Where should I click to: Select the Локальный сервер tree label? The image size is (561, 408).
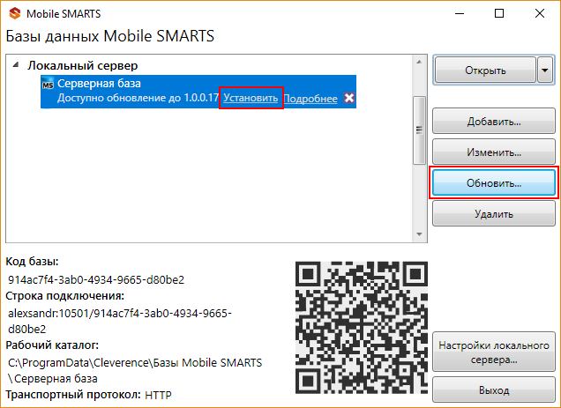[x=83, y=65]
